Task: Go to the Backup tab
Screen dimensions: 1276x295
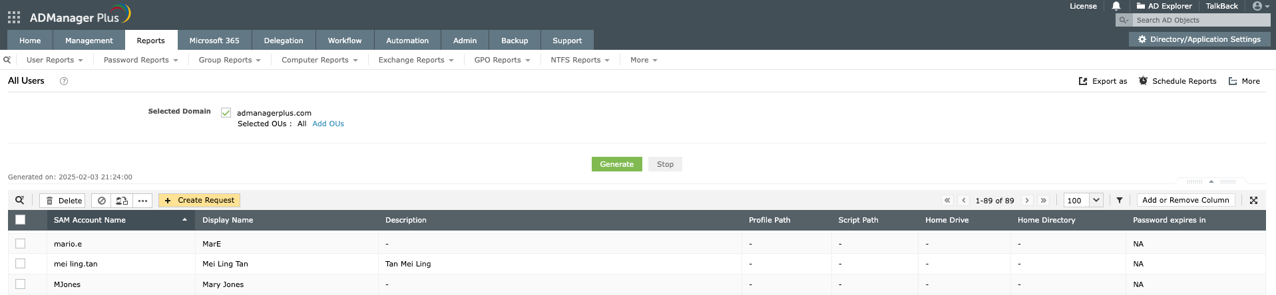Action: pos(515,40)
